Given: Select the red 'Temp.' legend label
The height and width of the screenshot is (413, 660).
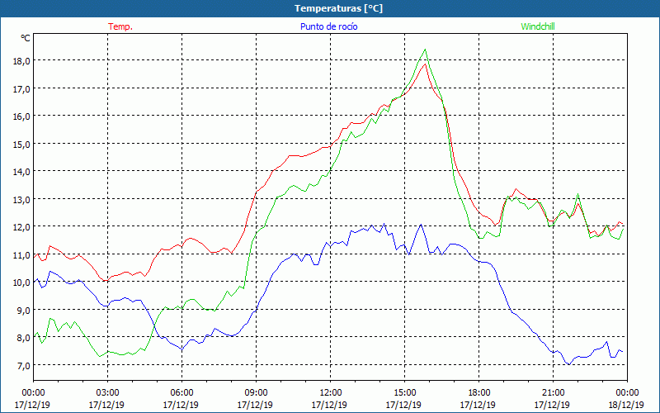Looking at the screenshot, I should 120,26.
